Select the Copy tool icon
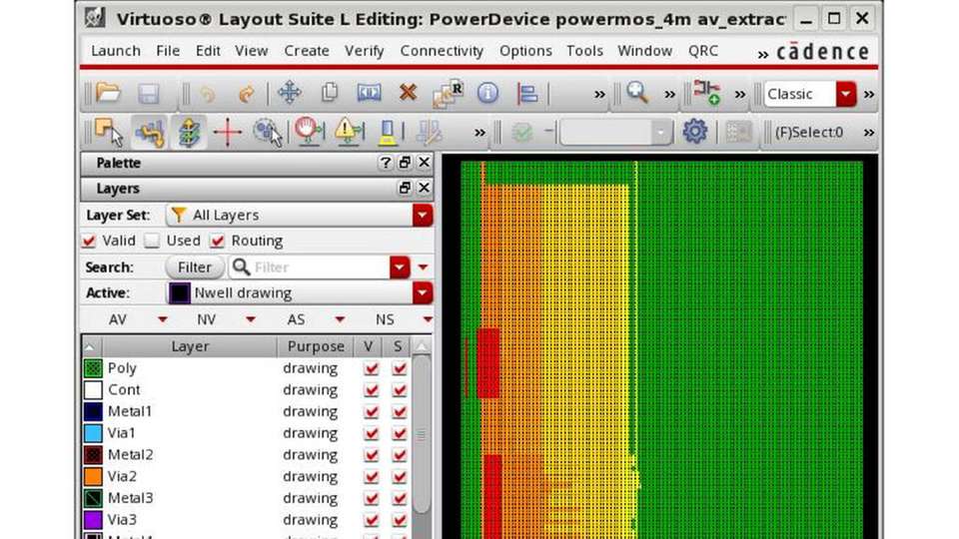The width and height of the screenshot is (959, 539). click(x=329, y=93)
